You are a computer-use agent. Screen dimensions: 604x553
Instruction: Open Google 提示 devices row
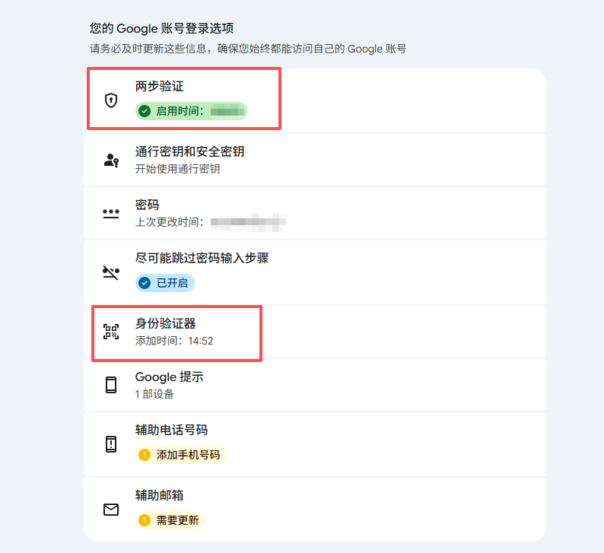tap(315, 385)
